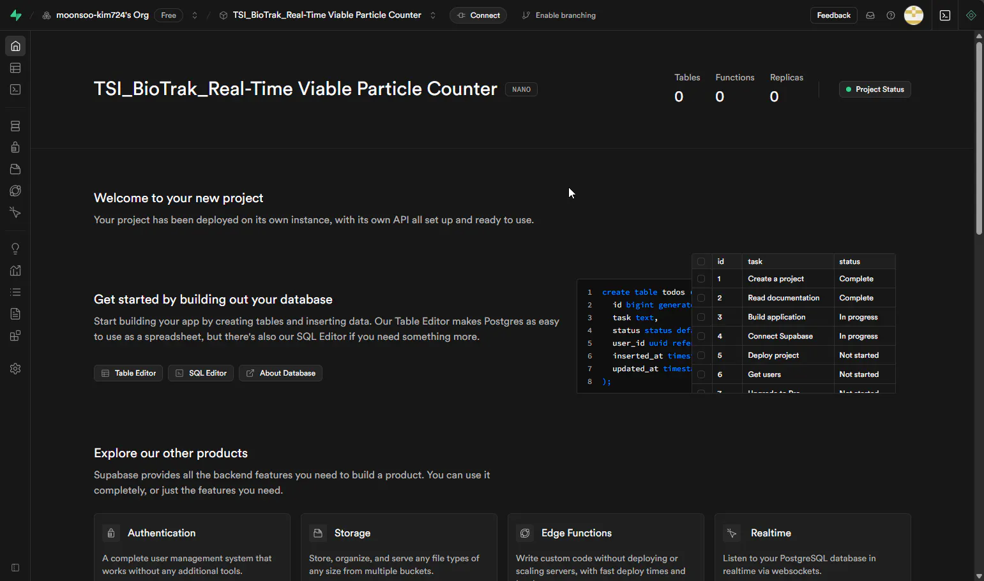Open the Project Status dropdown

875,89
